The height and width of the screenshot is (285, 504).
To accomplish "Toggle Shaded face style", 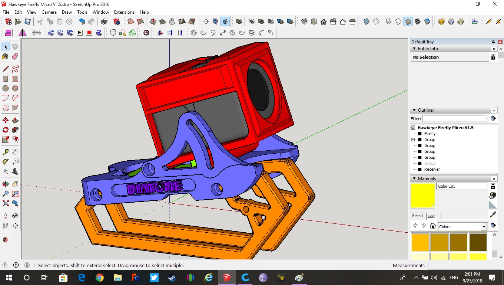I will [408, 22].
